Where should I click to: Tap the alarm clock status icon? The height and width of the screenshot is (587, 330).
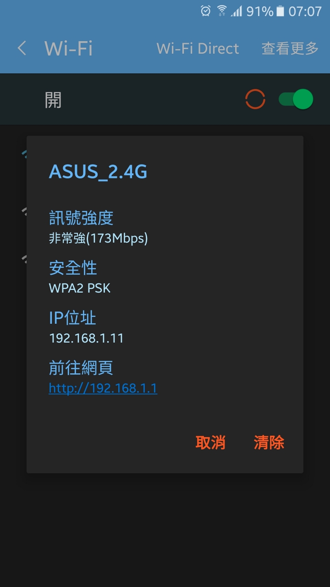(206, 11)
